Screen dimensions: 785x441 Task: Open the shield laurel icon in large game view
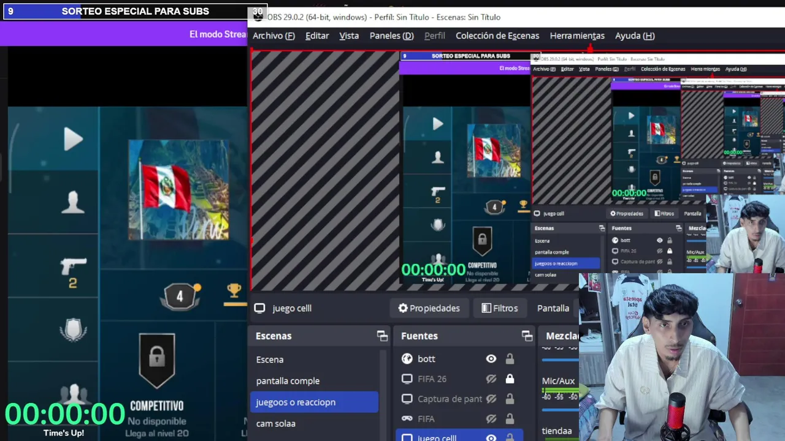click(73, 330)
